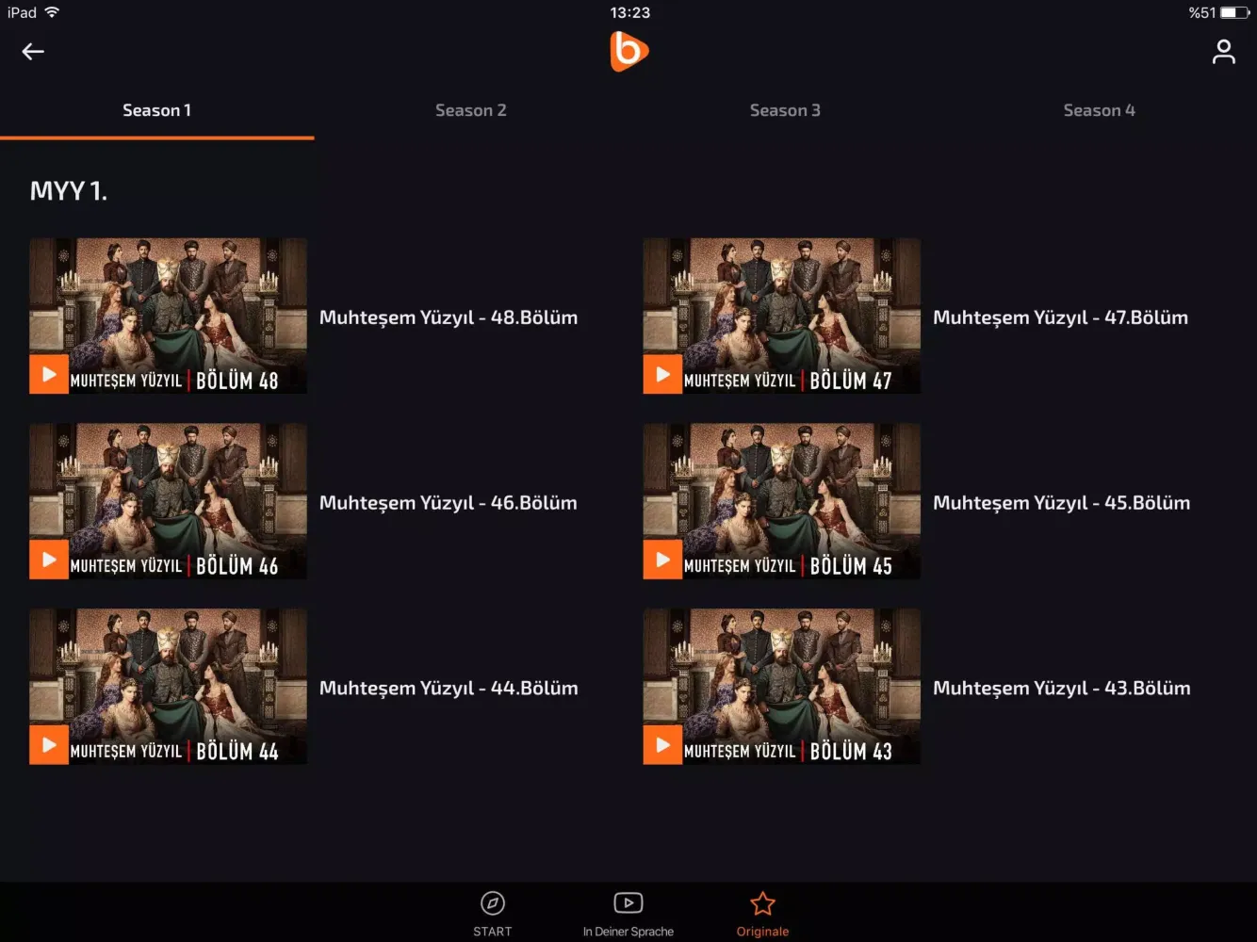The height and width of the screenshot is (942, 1257).
Task: Check the Wi-Fi status icon
Action: pos(52,12)
